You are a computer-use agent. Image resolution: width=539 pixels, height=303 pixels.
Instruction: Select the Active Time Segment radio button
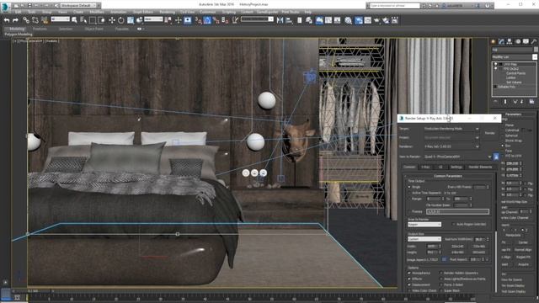coord(409,193)
